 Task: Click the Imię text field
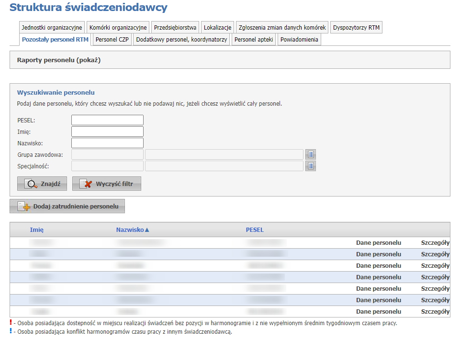pyautogui.click(x=107, y=131)
